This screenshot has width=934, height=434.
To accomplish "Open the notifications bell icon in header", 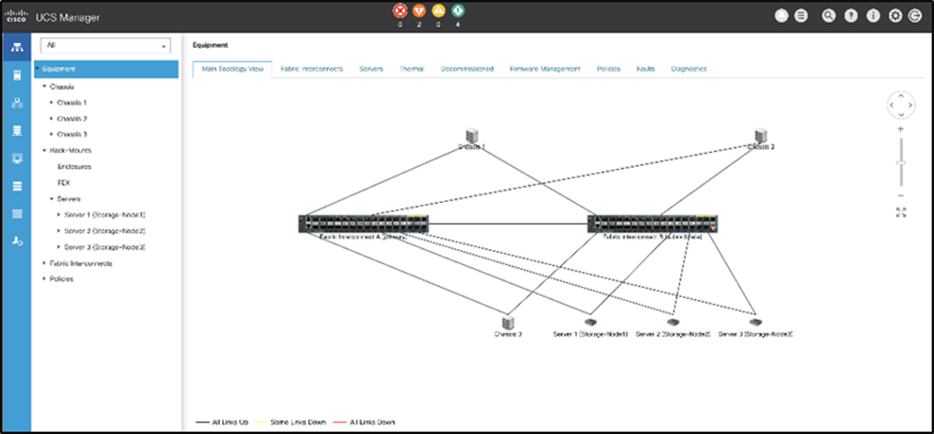I will (782, 17).
